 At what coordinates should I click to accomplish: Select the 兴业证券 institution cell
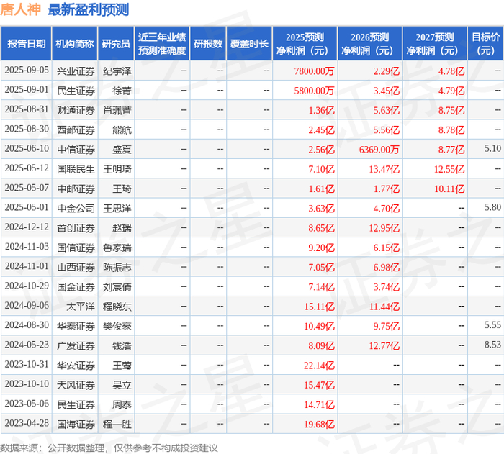pyautogui.click(x=76, y=71)
